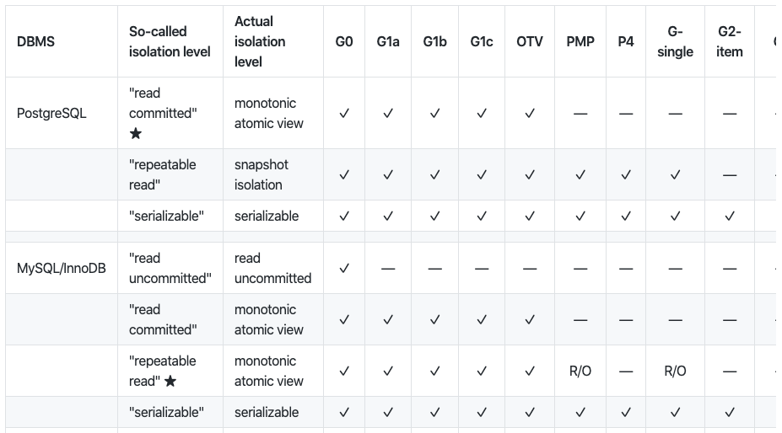Click the "read uncommitted" actual isolation level cell
This screenshot has height=433, width=782.
272,269
